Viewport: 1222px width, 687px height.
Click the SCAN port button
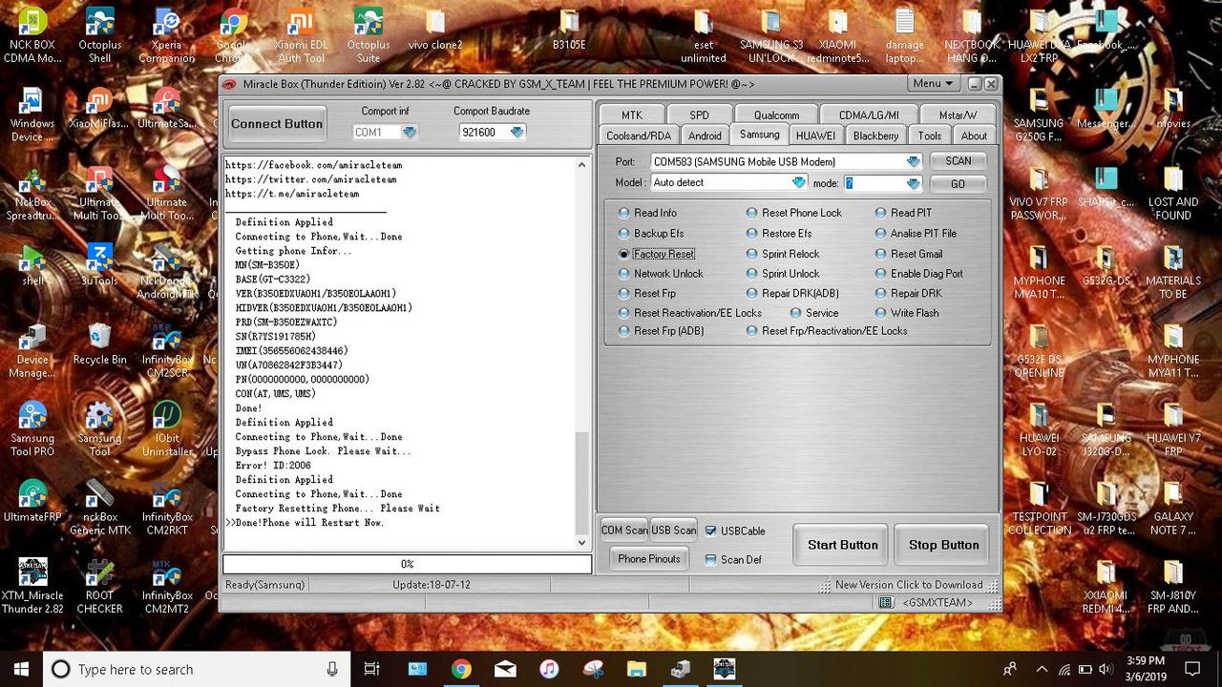(x=958, y=161)
